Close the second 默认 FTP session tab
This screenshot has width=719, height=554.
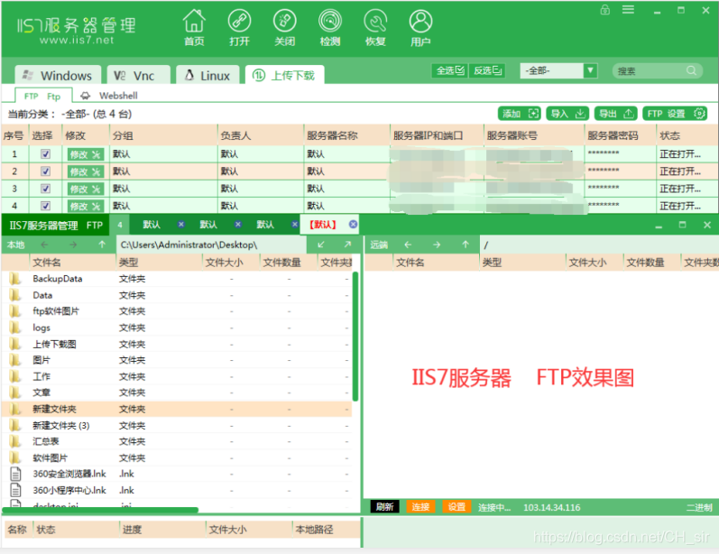click(x=237, y=225)
